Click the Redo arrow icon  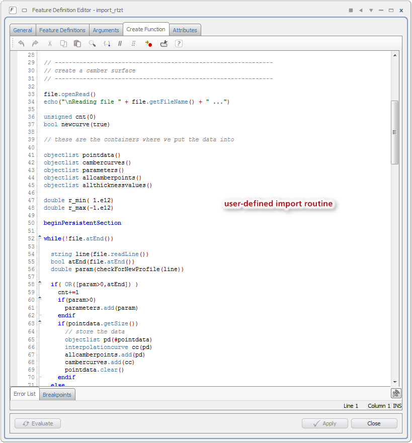point(35,43)
